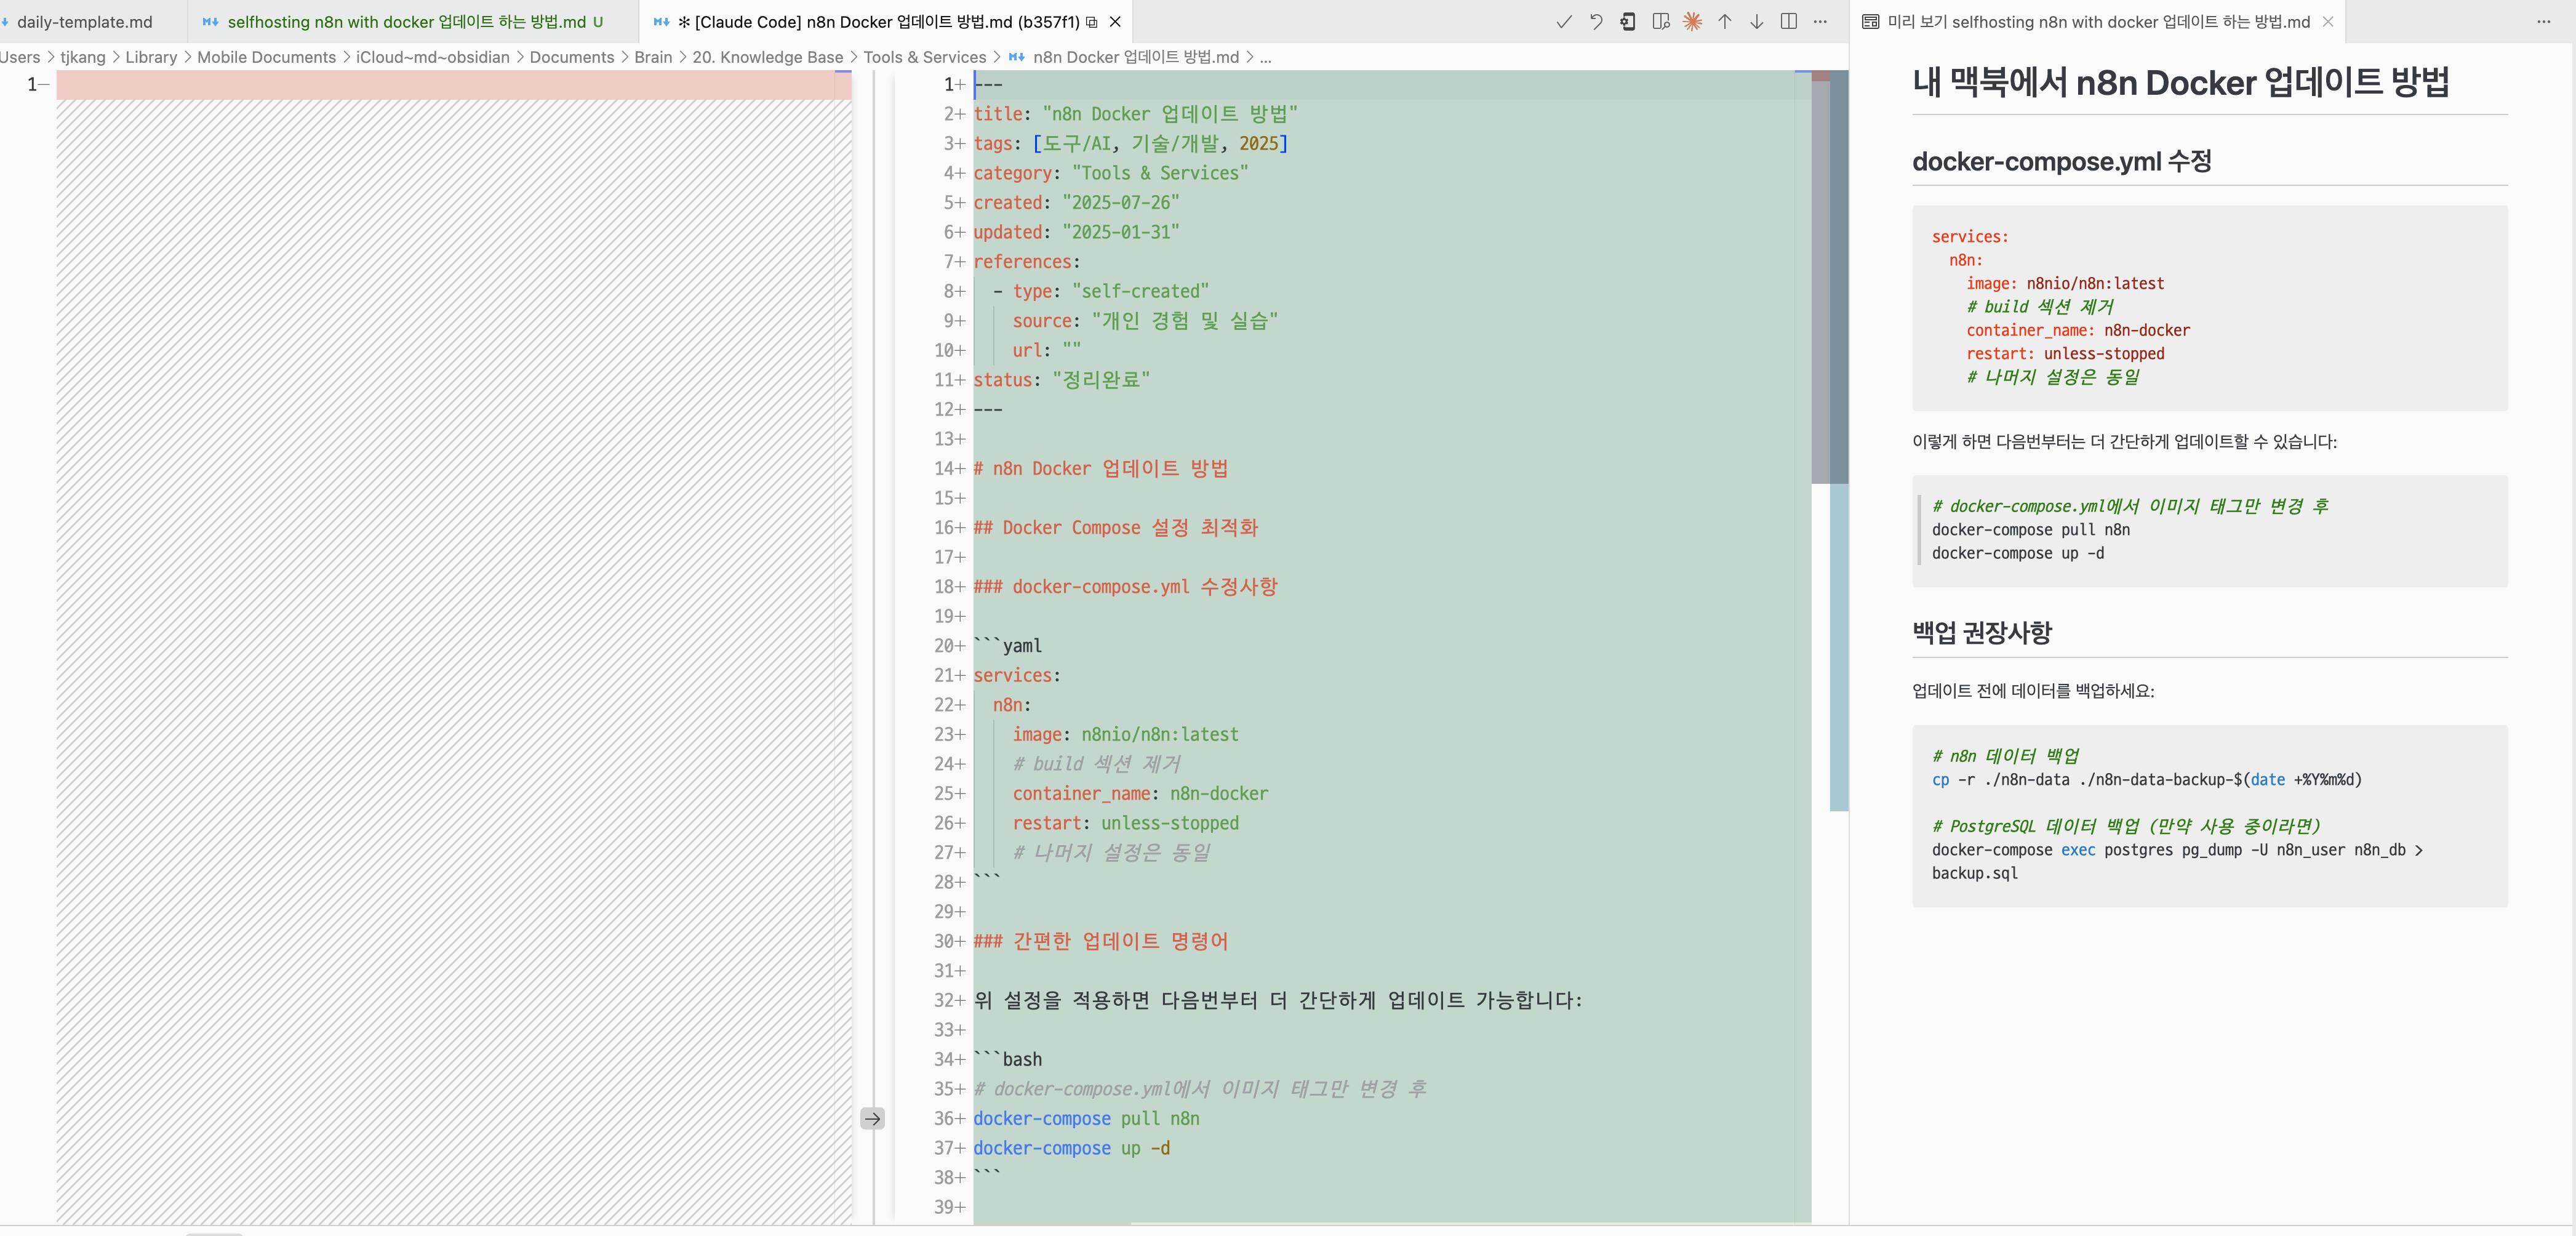Click the copy-change arrow button in diff gutter
2576x1236 pixels.
[x=872, y=1118]
